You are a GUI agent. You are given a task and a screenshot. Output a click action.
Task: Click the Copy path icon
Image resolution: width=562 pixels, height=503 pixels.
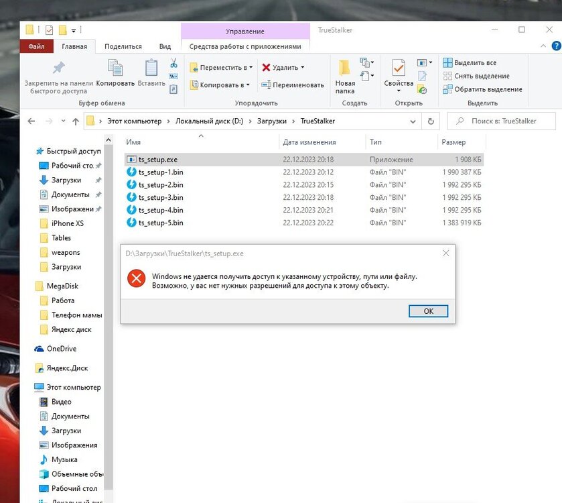(173, 76)
